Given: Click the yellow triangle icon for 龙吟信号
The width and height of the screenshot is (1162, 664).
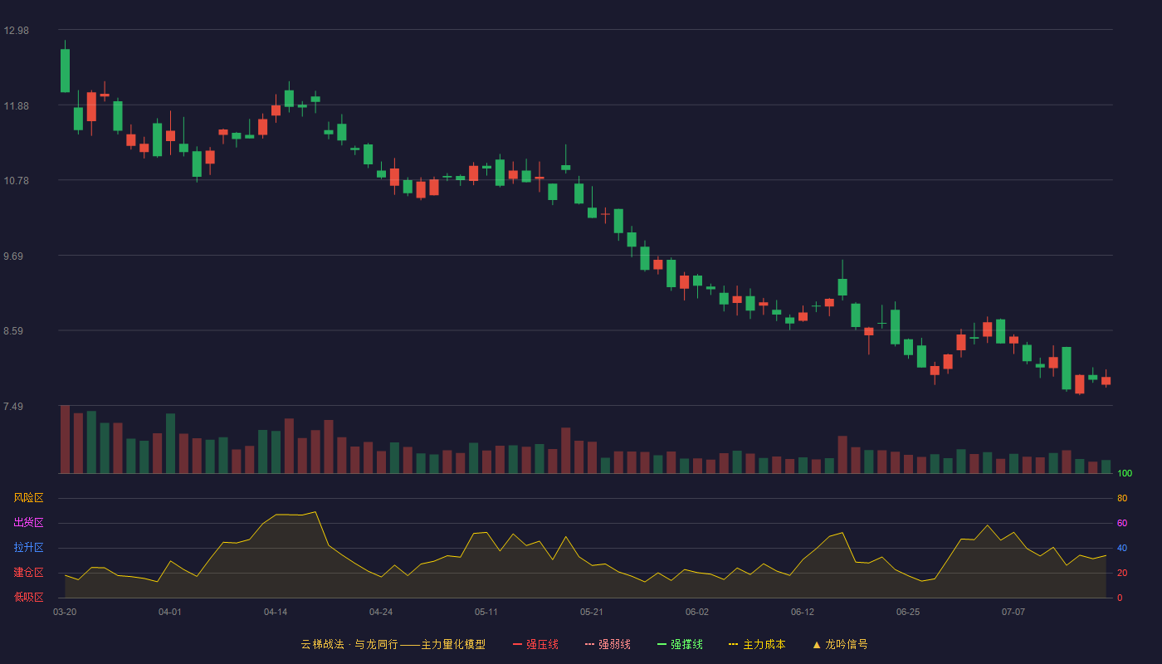Looking at the screenshot, I should (x=817, y=645).
